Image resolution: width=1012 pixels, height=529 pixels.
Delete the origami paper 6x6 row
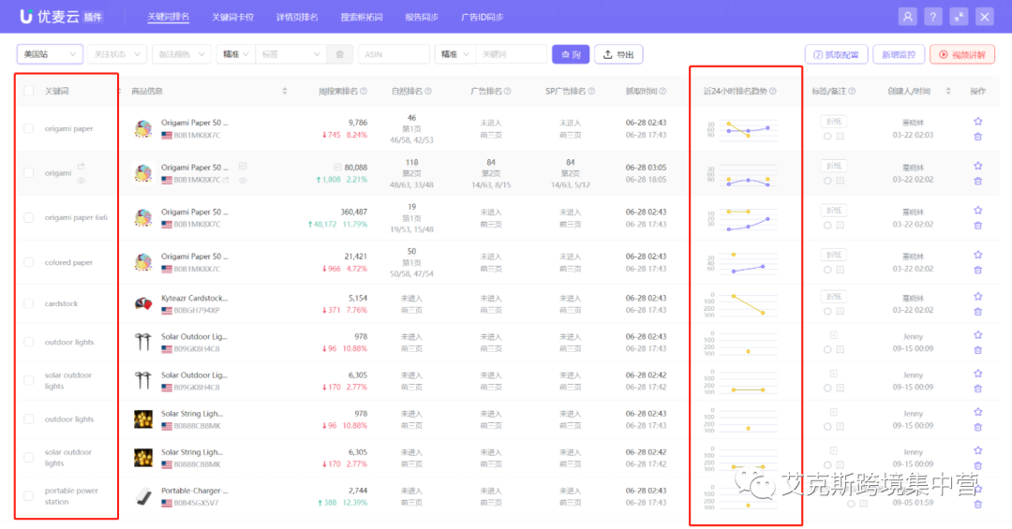point(977,226)
